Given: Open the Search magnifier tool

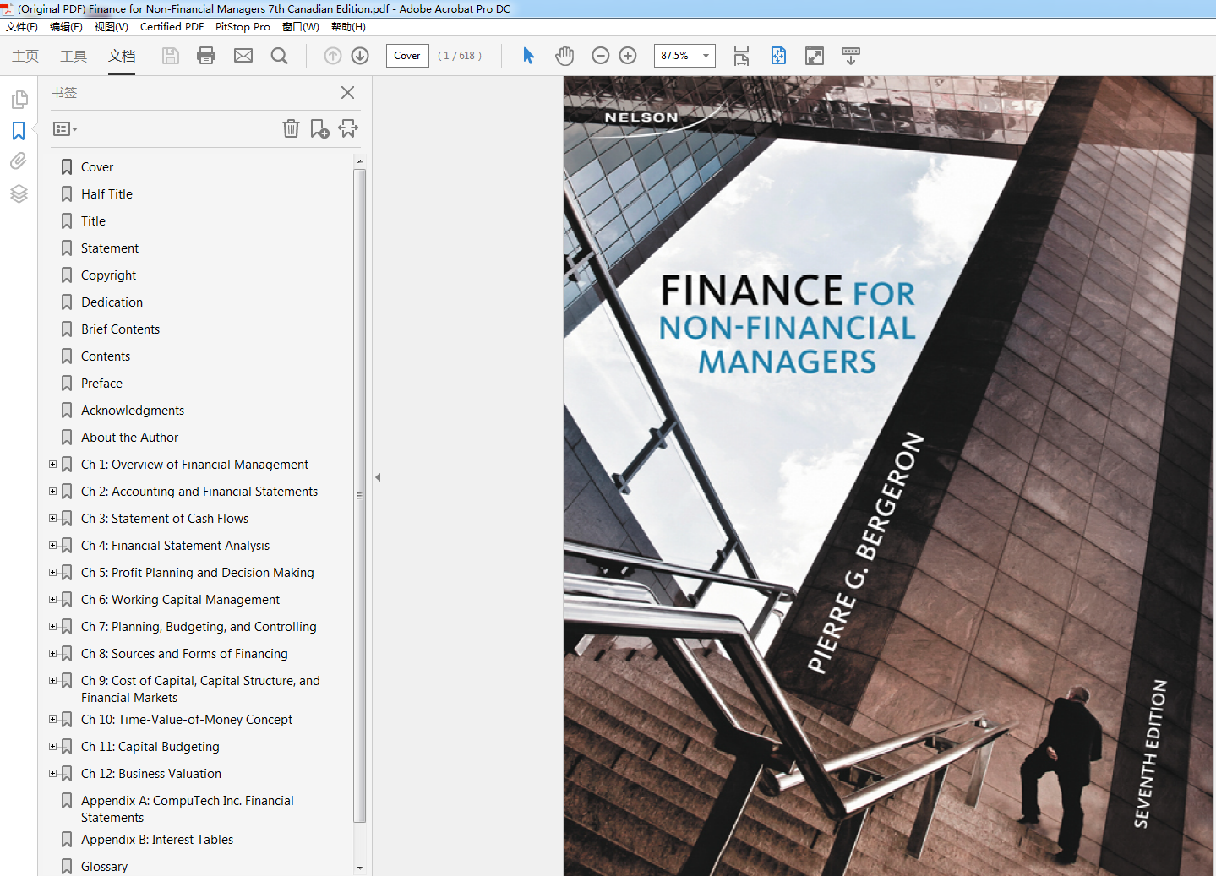Looking at the screenshot, I should (x=279, y=56).
